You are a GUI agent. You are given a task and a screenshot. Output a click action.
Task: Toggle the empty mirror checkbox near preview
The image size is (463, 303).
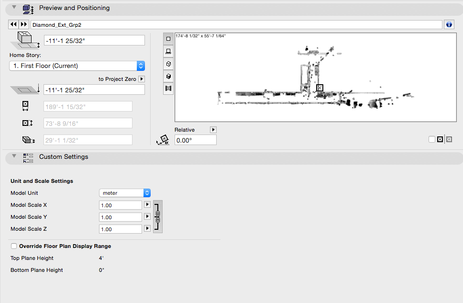click(432, 139)
